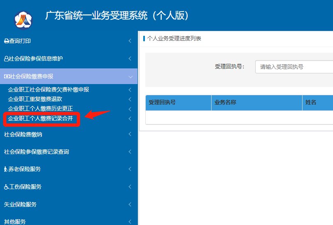Expand the 社会保险参保信息维护 chevron
This screenshot has height=225, width=333.
[x=130, y=59]
